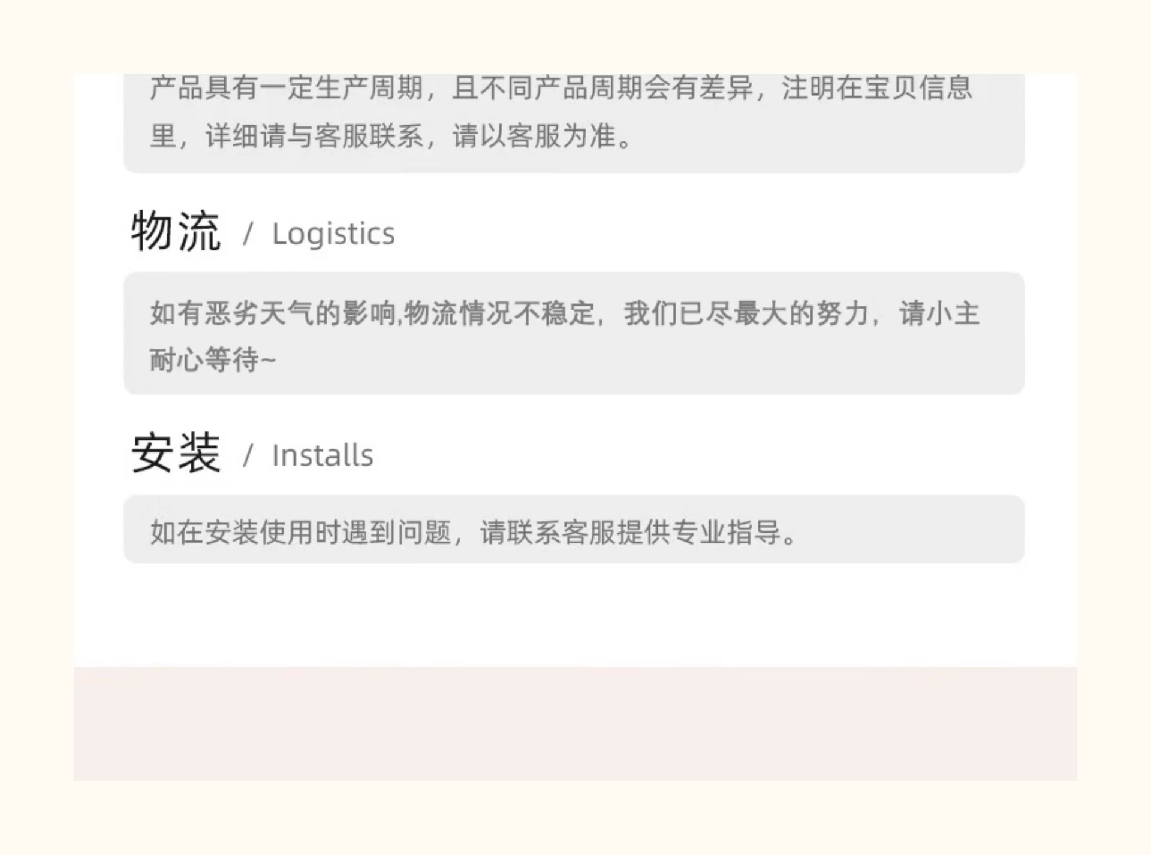1151x855 pixels.
Task: Click the phrase 我们已尽最大的努力
Action: point(746,313)
